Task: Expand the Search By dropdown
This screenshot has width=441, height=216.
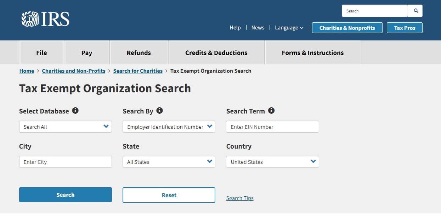Action: pos(169,127)
